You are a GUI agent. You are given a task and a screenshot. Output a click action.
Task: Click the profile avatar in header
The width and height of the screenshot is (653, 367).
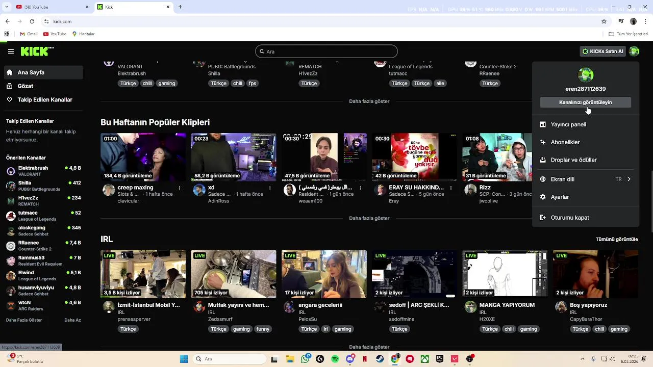(634, 51)
